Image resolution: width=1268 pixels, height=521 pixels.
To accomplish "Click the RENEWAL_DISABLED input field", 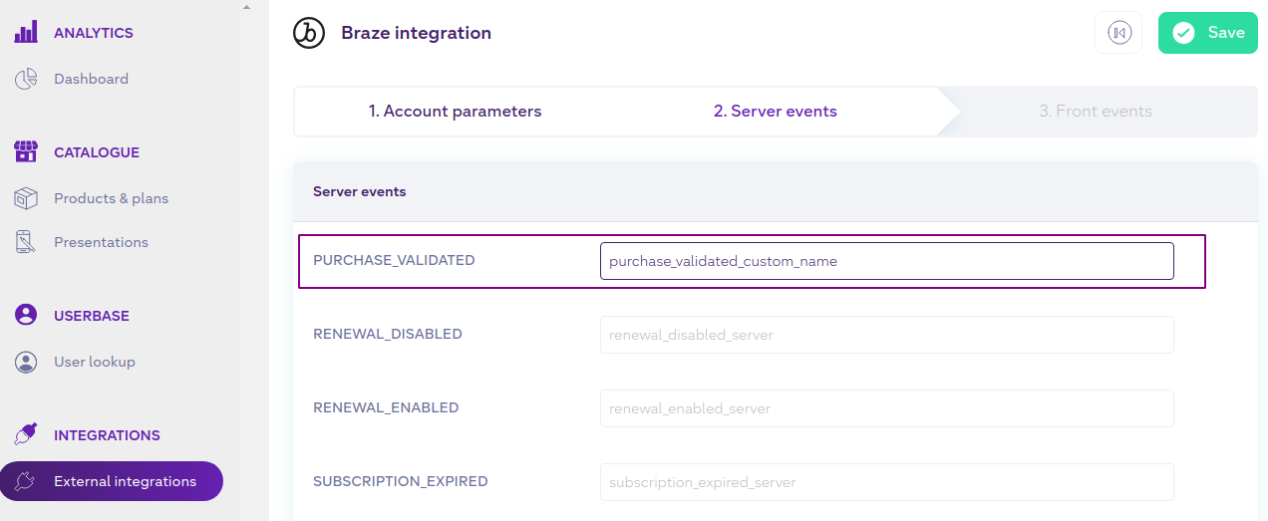I will coord(886,335).
